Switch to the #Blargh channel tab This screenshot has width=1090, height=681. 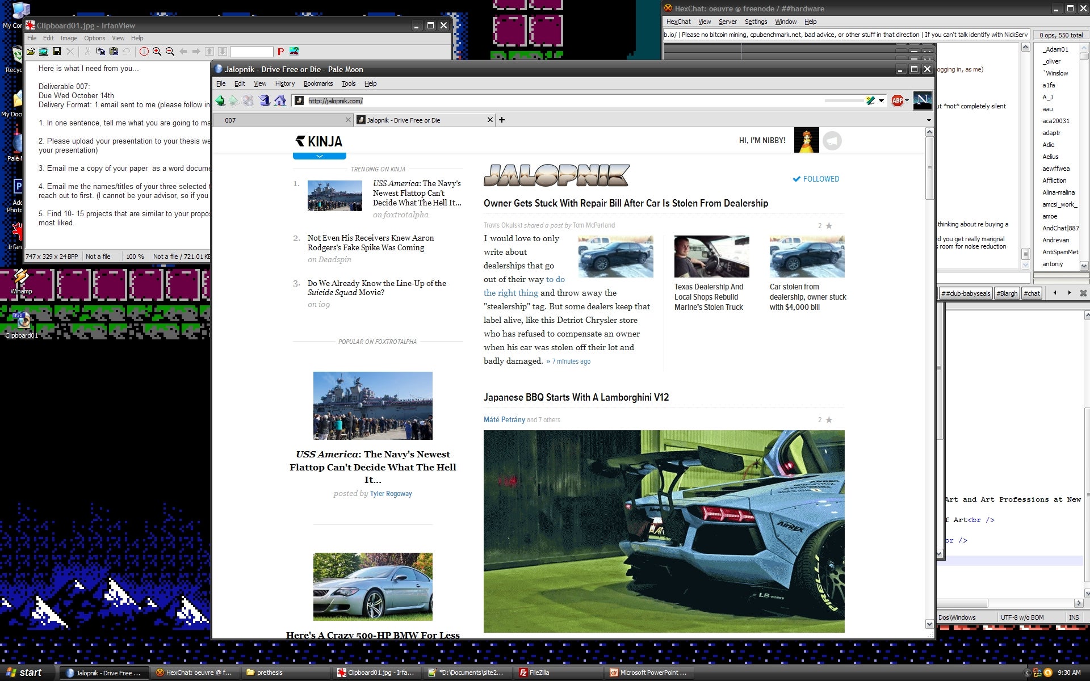[1007, 293]
